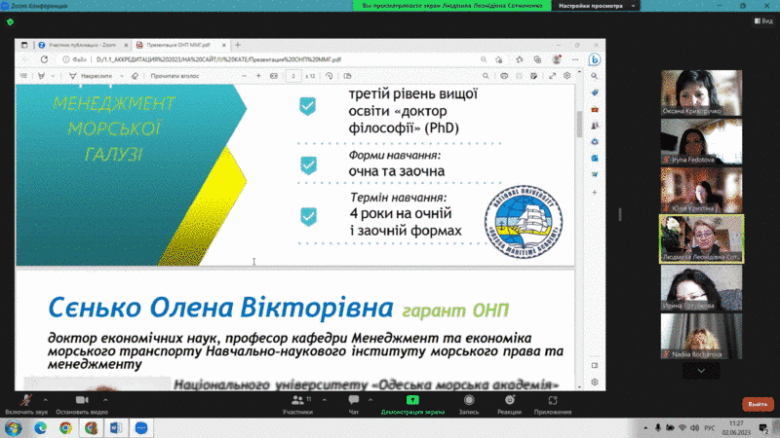780x438 pixels.
Task: Open the Участники participants panel
Action: [x=296, y=404]
